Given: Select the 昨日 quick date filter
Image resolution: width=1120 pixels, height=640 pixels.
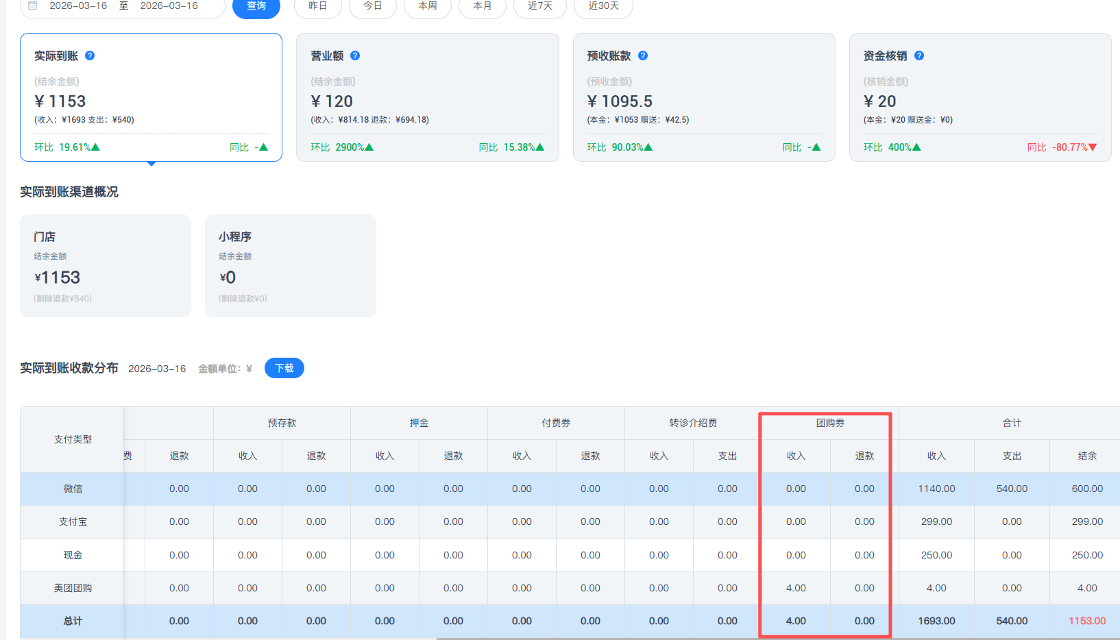Looking at the screenshot, I should pos(317,6).
